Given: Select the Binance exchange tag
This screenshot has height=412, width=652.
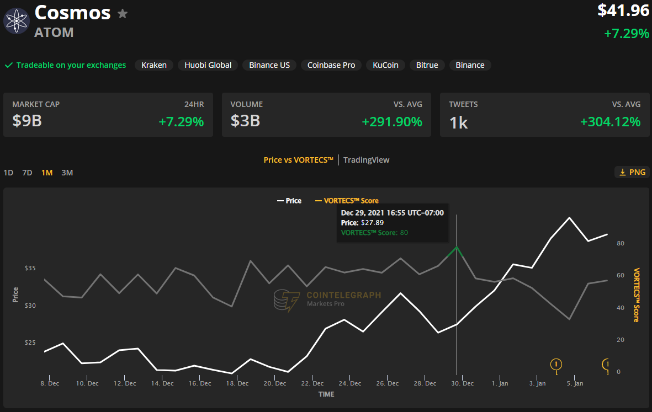Looking at the screenshot, I should (x=470, y=65).
